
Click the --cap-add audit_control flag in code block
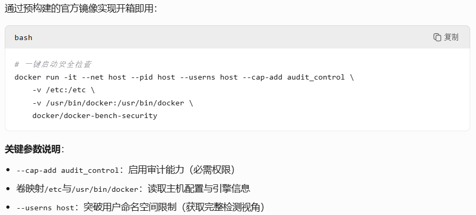[x=294, y=77]
